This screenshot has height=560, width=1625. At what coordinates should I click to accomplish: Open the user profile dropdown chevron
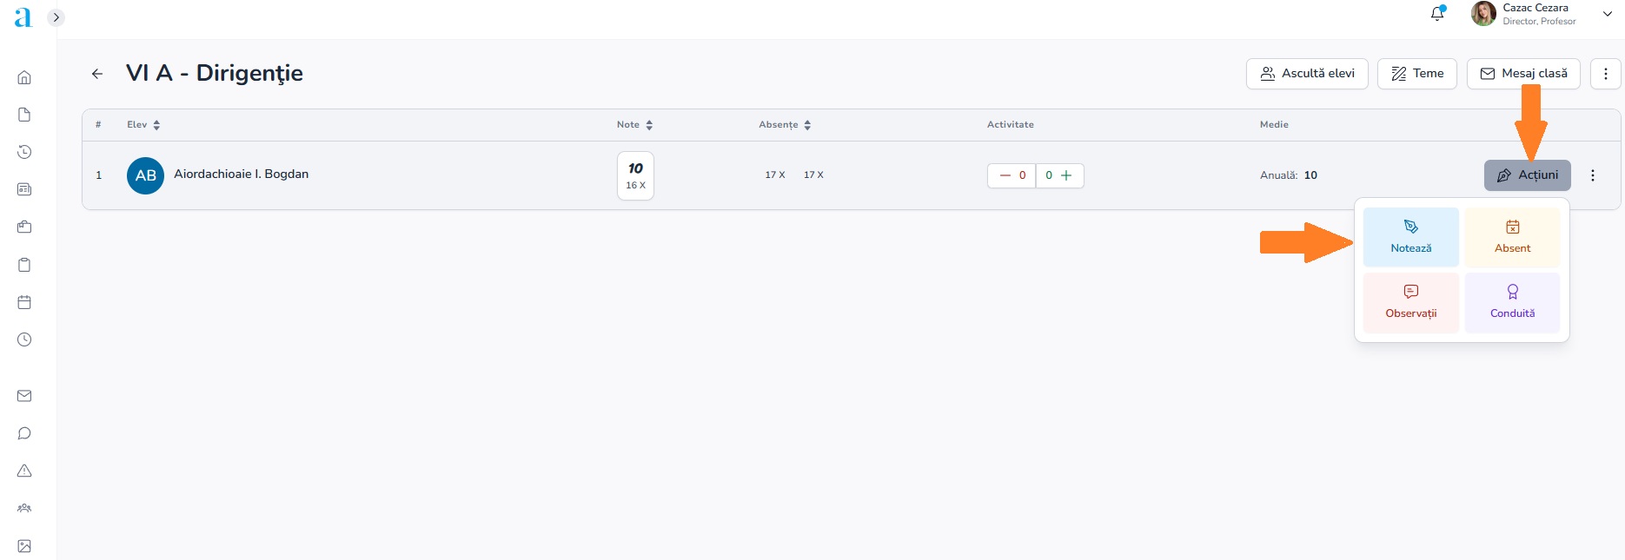point(1607,14)
